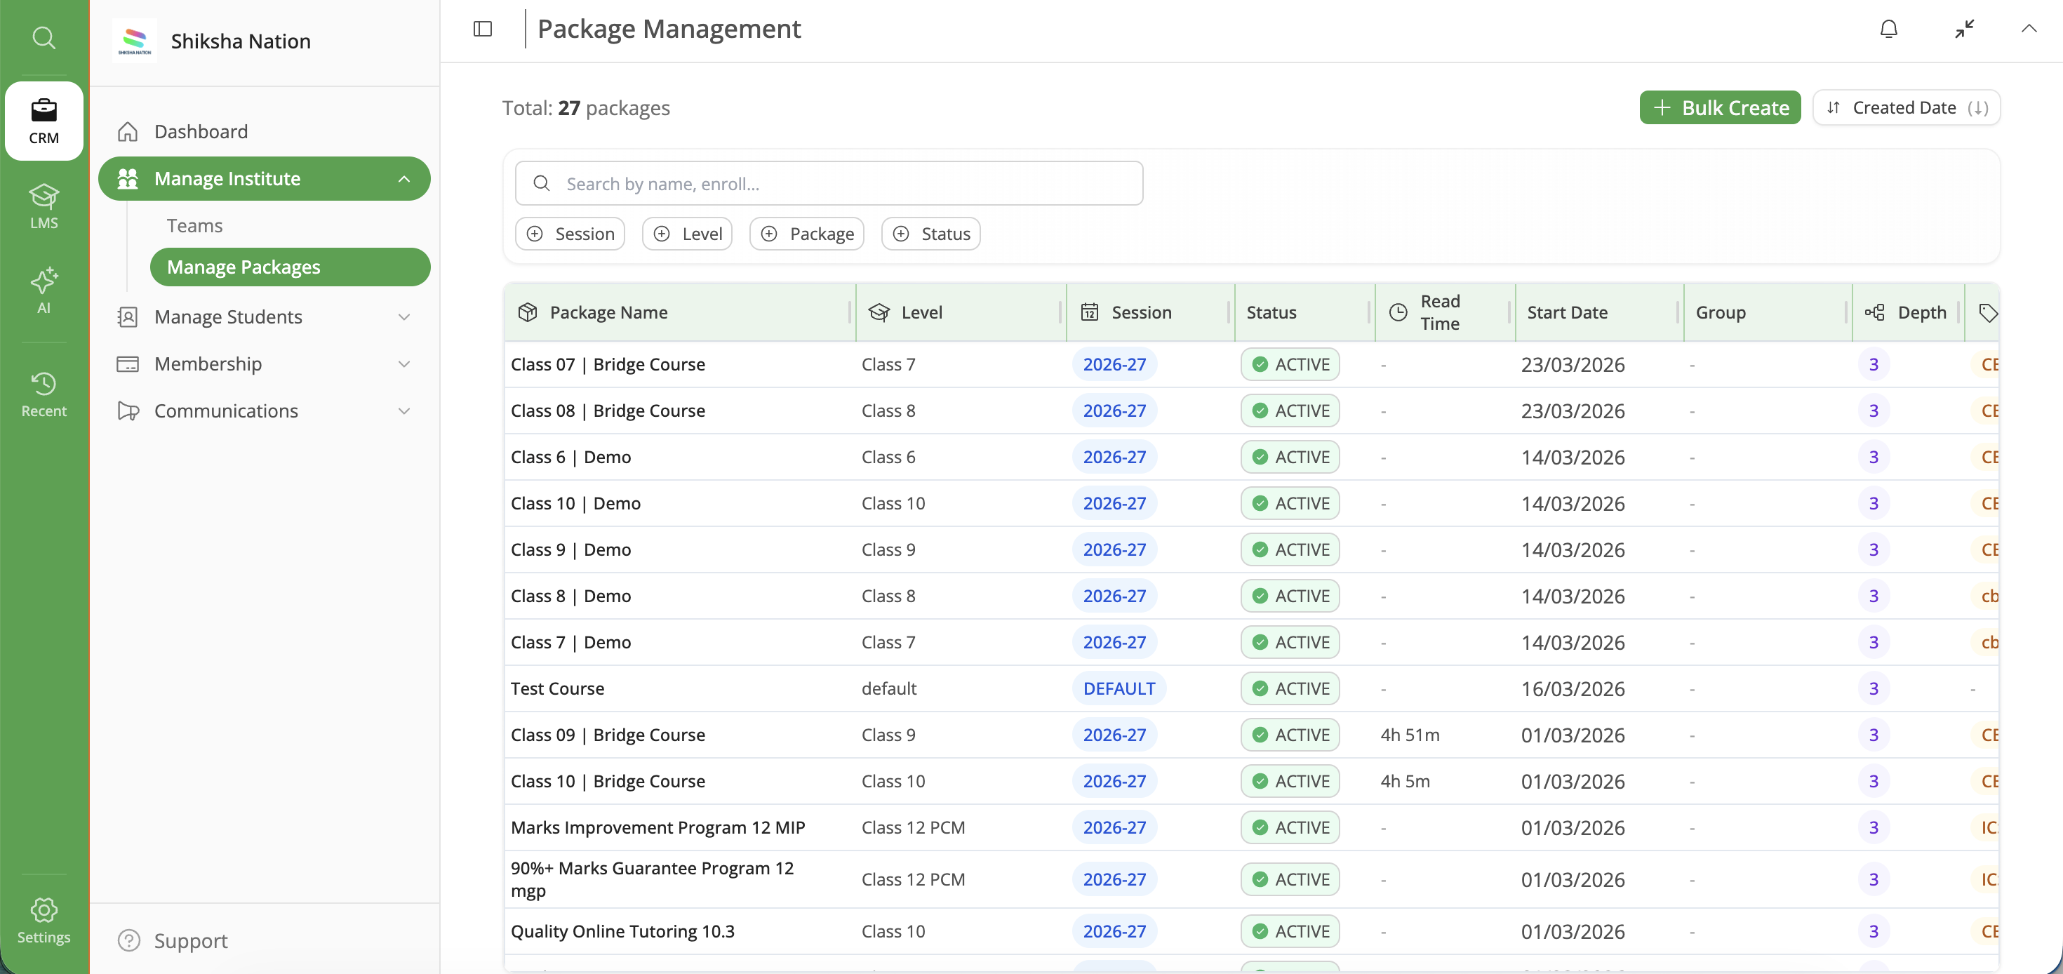The height and width of the screenshot is (974, 2063).
Task: Switch to the LMS graduation cap module
Action: (44, 206)
